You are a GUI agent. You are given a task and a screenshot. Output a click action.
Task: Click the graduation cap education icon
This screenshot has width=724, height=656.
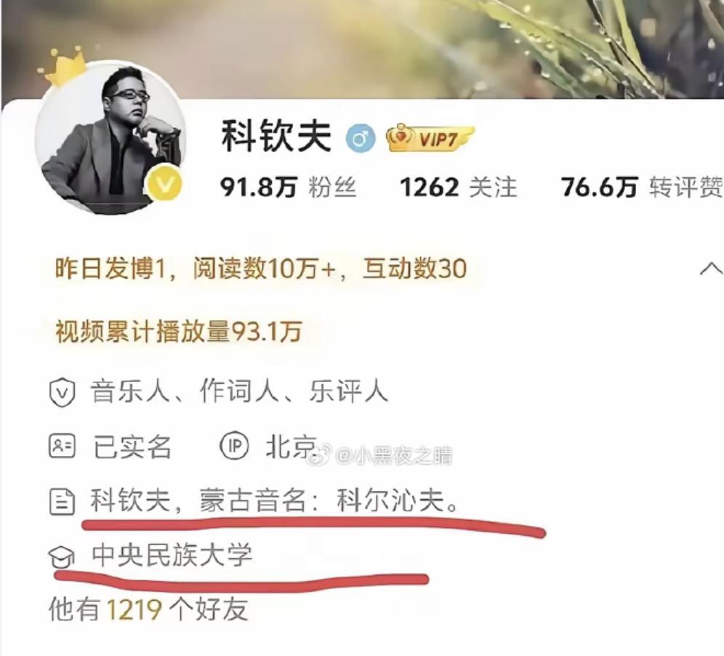tap(62, 556)
